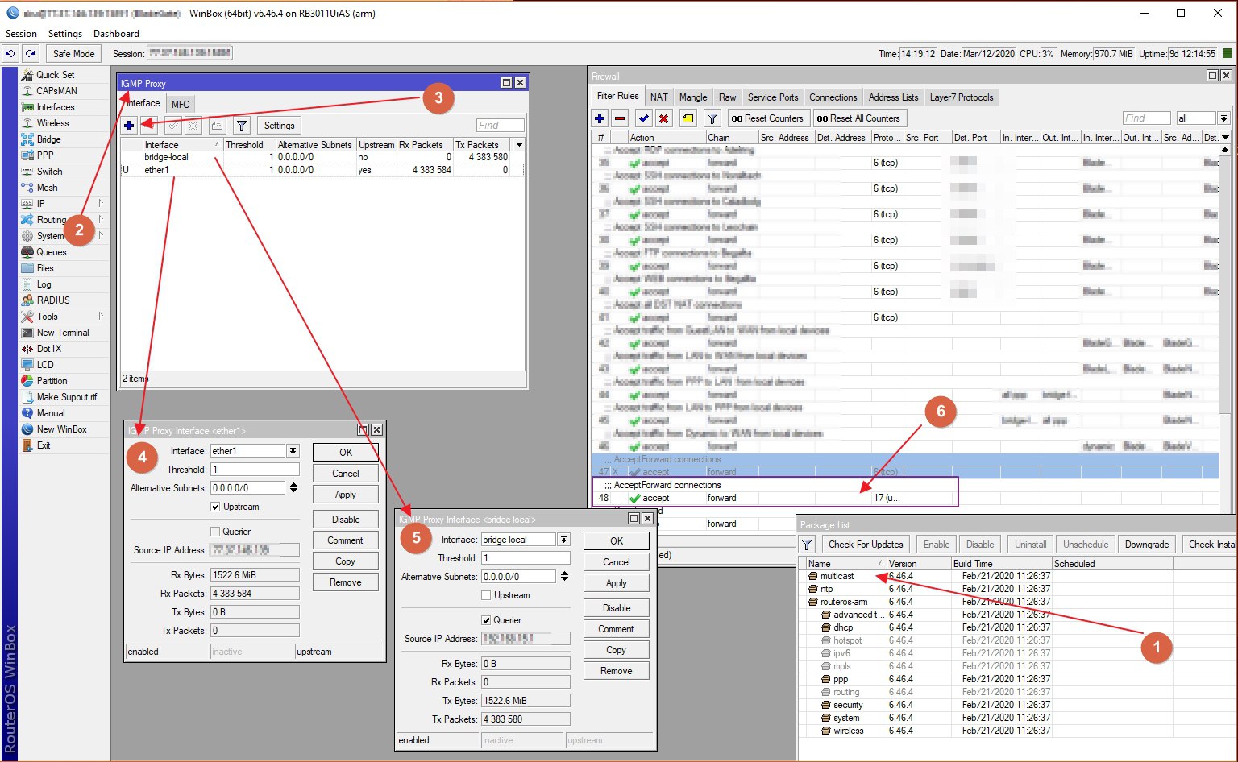The width and height of the screenshot is (1238, 762).
Task: Open the Dashboard menu
Action: [116, 34]
